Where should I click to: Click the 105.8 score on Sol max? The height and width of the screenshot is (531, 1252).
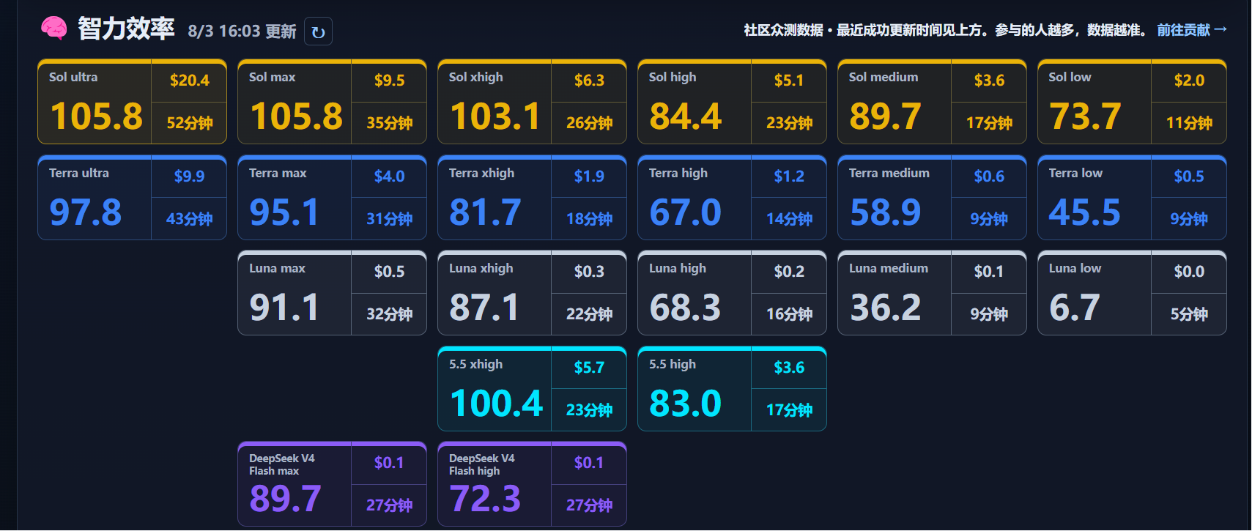(297, 116)
